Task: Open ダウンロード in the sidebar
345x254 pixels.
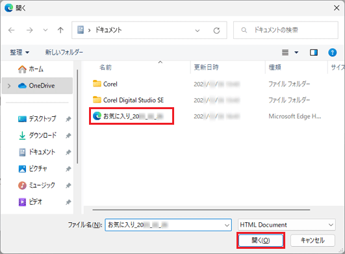Action: (37, 135)
